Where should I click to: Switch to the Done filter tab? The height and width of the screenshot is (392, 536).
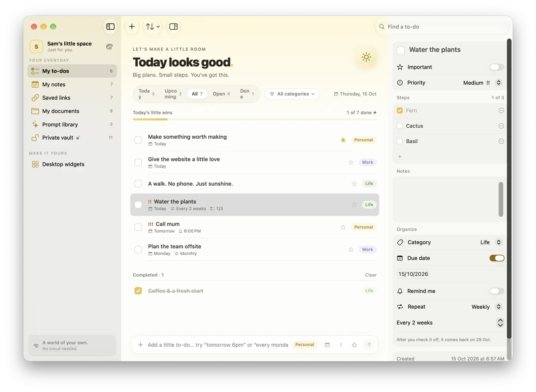coord(247,94)
